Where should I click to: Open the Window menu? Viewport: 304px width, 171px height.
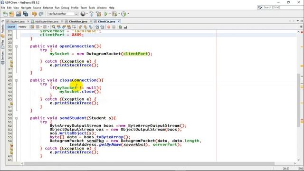point(102,8)
